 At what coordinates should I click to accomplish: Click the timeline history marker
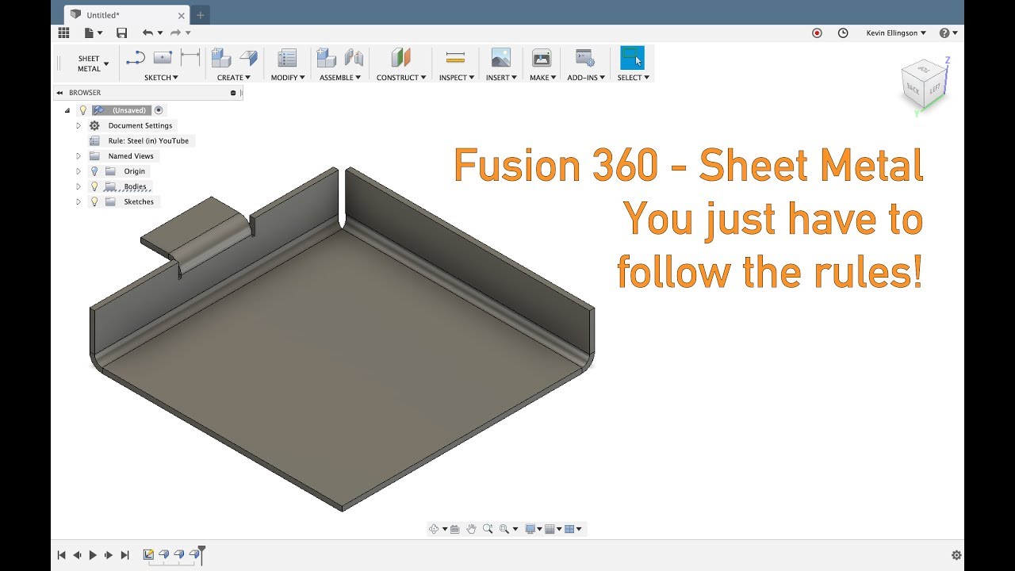pyautogui.click(x=201, y=554)
